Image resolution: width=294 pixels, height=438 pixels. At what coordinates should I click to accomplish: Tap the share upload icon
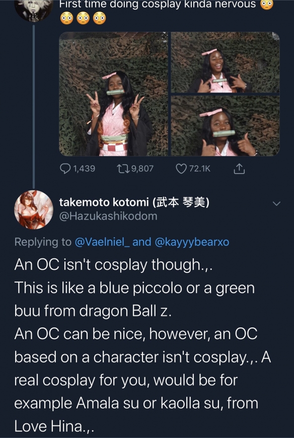(x=239, y=169)
